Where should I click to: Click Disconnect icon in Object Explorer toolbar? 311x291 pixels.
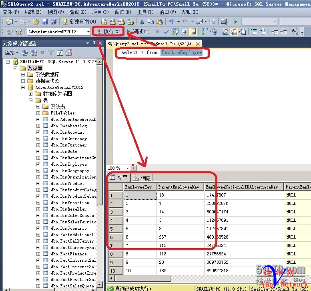point(34,53)
